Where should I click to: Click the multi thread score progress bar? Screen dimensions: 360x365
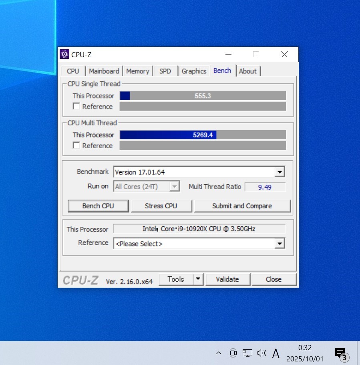coord(203,135)
